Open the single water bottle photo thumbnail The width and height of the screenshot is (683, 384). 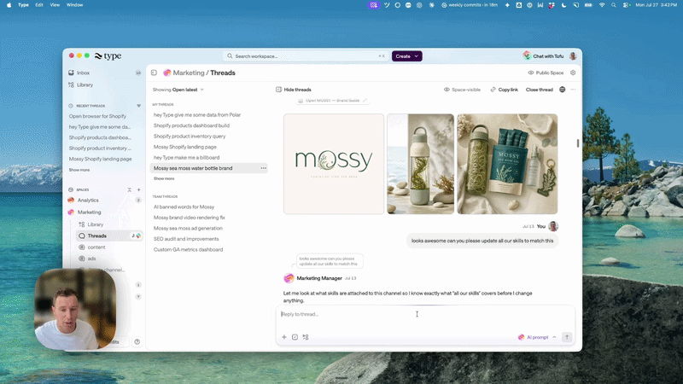click(420, 164)
